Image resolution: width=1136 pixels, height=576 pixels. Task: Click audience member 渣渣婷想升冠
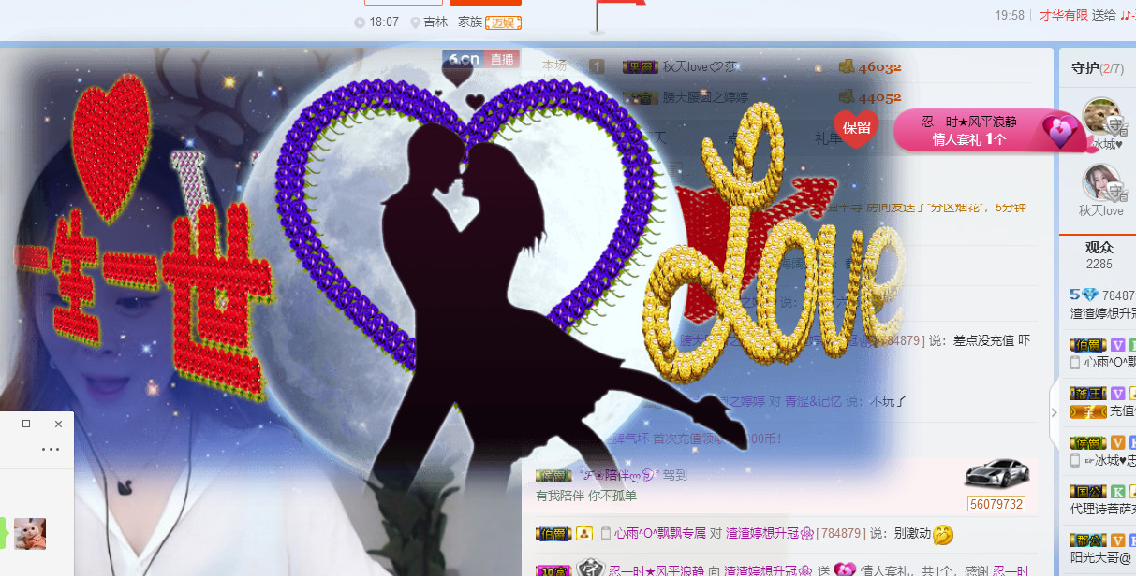pos(1103,313)
